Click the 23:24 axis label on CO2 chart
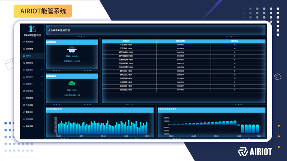 click(x=259, y=136)
